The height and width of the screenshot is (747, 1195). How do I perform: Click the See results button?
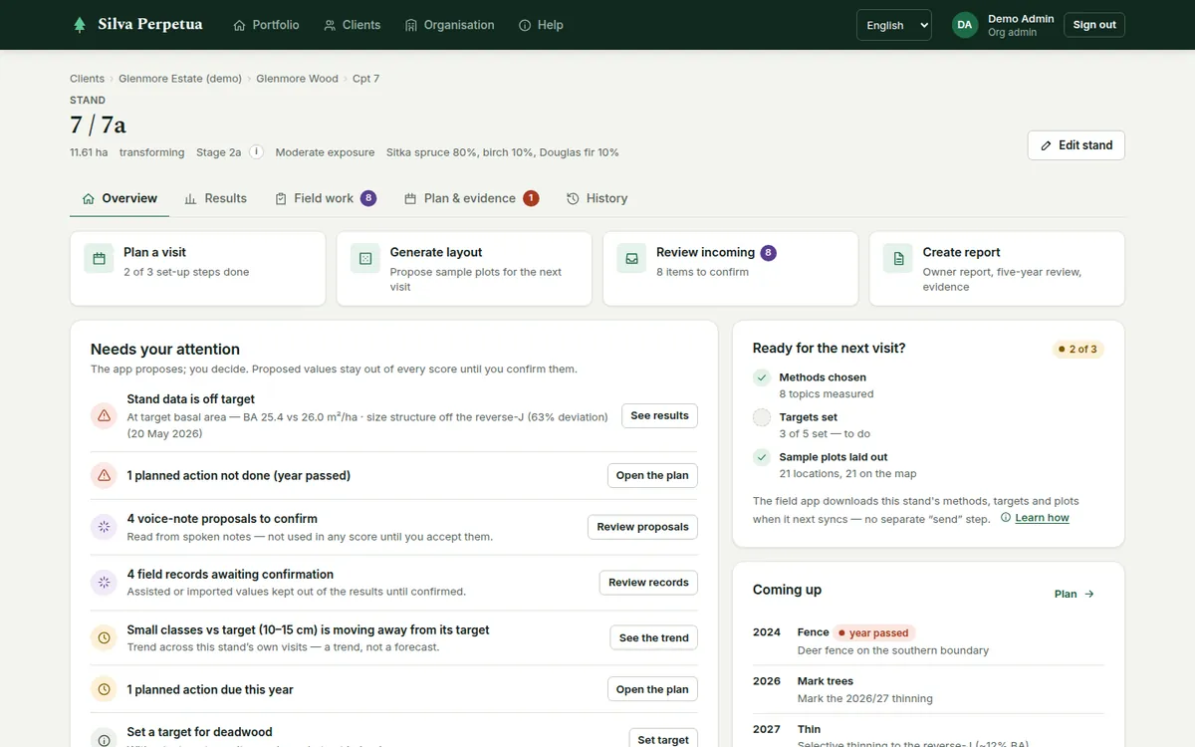click(659, 415)
